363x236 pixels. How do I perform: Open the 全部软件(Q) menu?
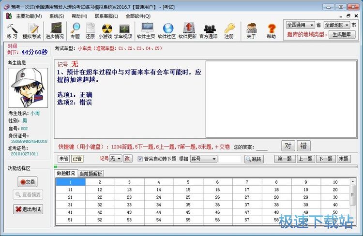(x=138, y=16)
